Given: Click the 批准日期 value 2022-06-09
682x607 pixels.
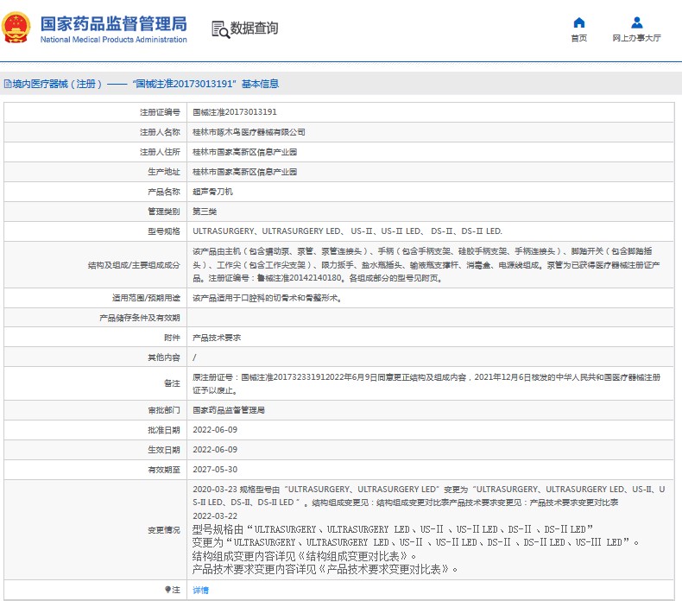Looking at the screenshot, I should click(x=215, y=429).
